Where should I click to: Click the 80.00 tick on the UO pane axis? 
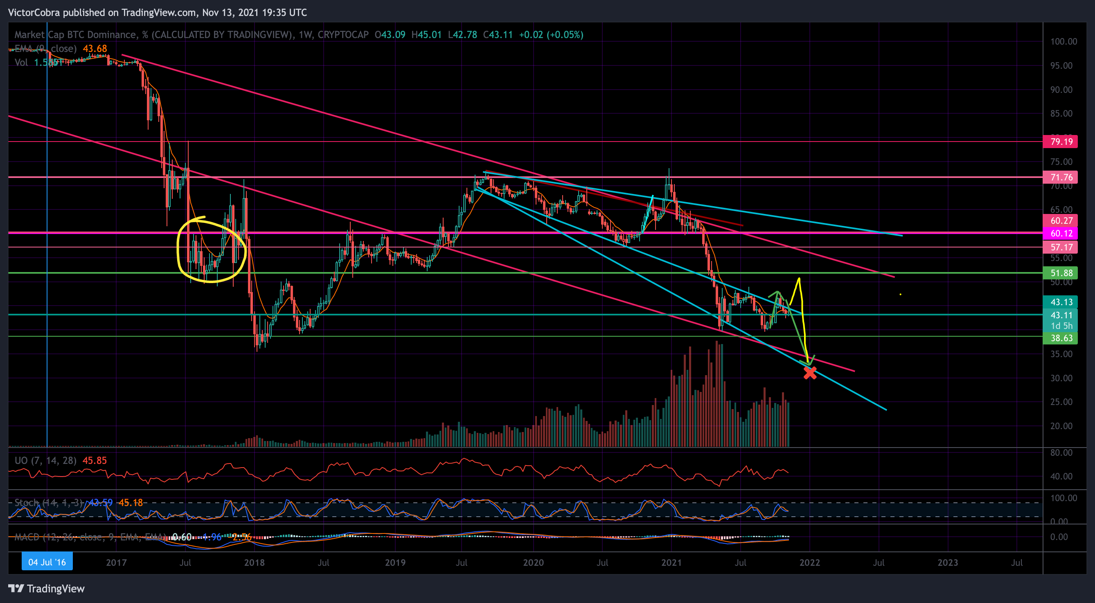(1061, 452)
